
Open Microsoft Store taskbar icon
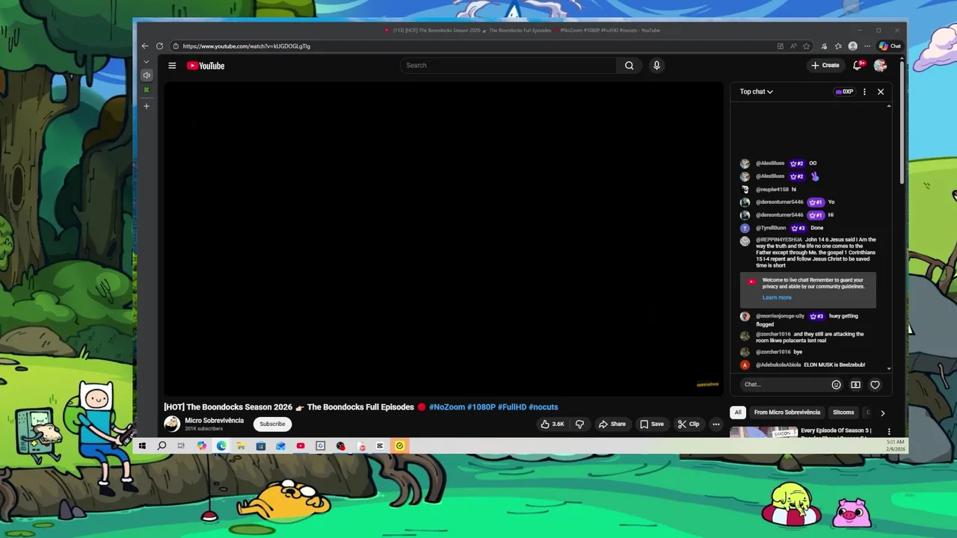260,446
